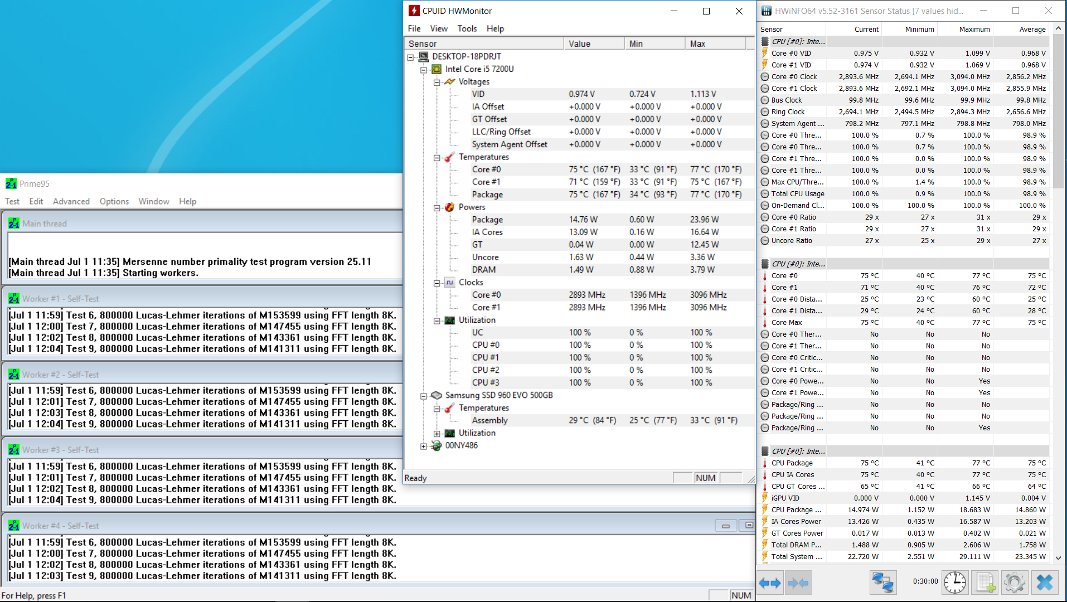Click the Max column header in HWMonitor
Image resolution: width=1067 pixels, height=602 pixels.
point(716,43)
